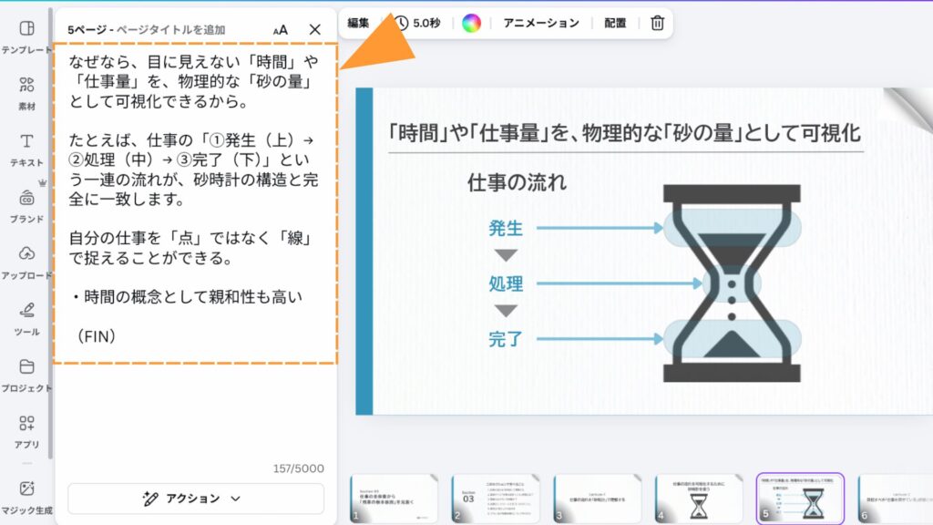Open the 5.0秒 page duration setting

pyautogui.click(x=418, y=23)
